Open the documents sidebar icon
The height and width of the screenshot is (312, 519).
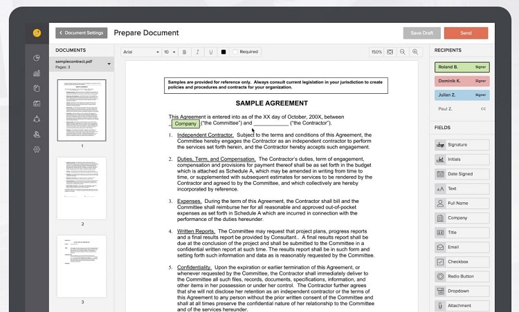[37, 88]
